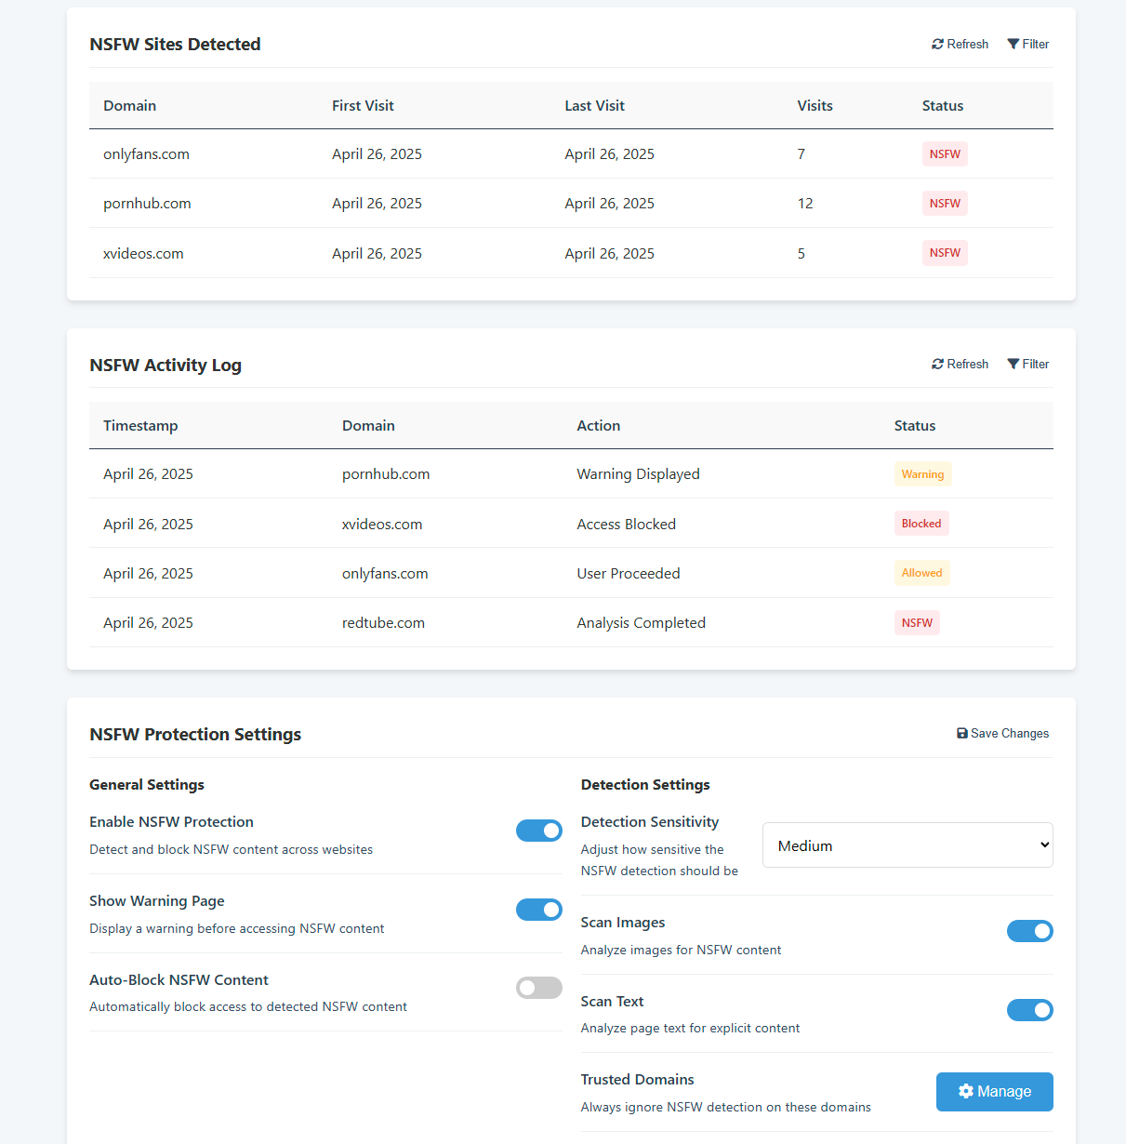Click Analysis Completed action text
Image resolution: width=1126 pixels, height=1144 pixels.
click(641, 623)
